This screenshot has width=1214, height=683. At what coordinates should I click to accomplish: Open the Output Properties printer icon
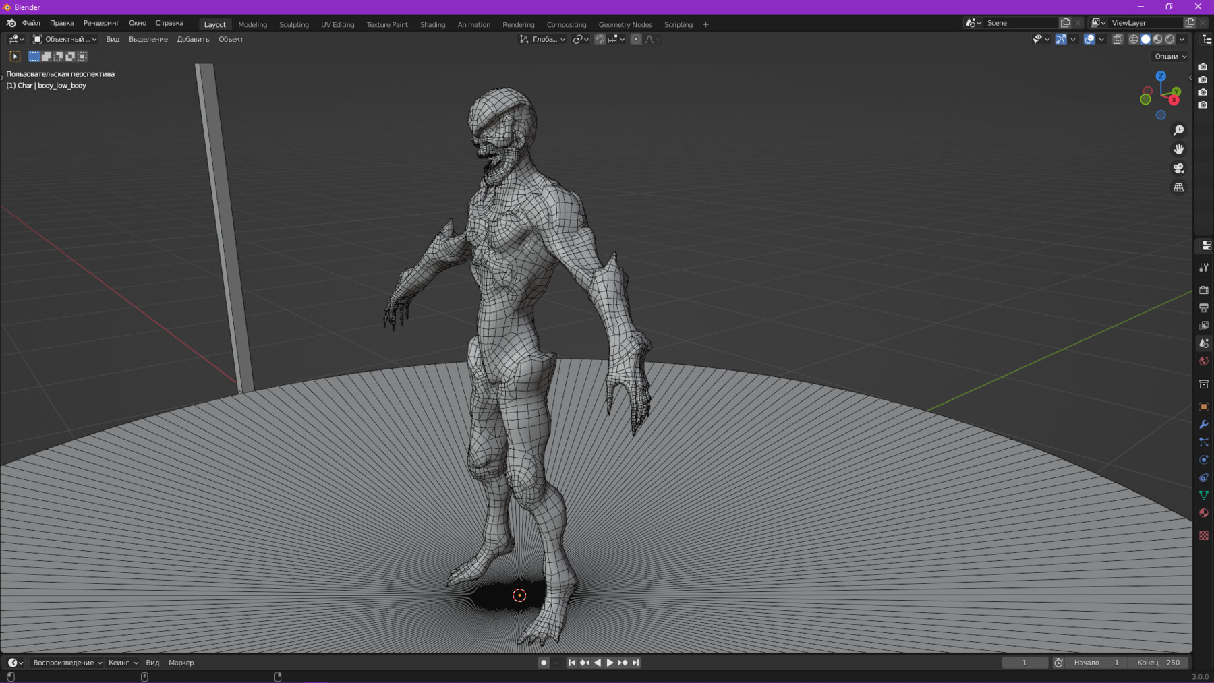tap(1204, 307)
